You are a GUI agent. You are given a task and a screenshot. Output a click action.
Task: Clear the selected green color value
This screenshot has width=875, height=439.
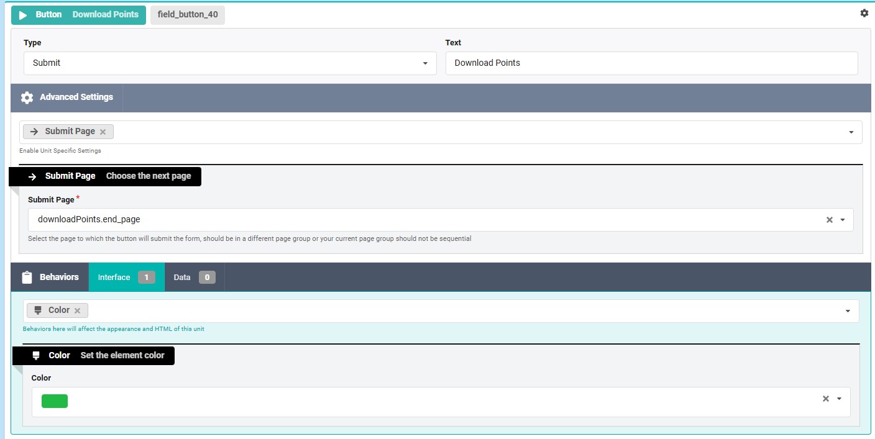tap(826, 399)
